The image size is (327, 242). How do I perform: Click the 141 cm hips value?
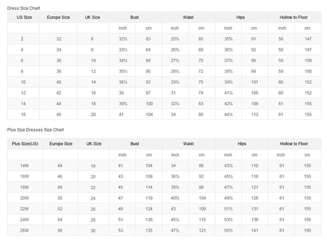[x=255, y=231]
